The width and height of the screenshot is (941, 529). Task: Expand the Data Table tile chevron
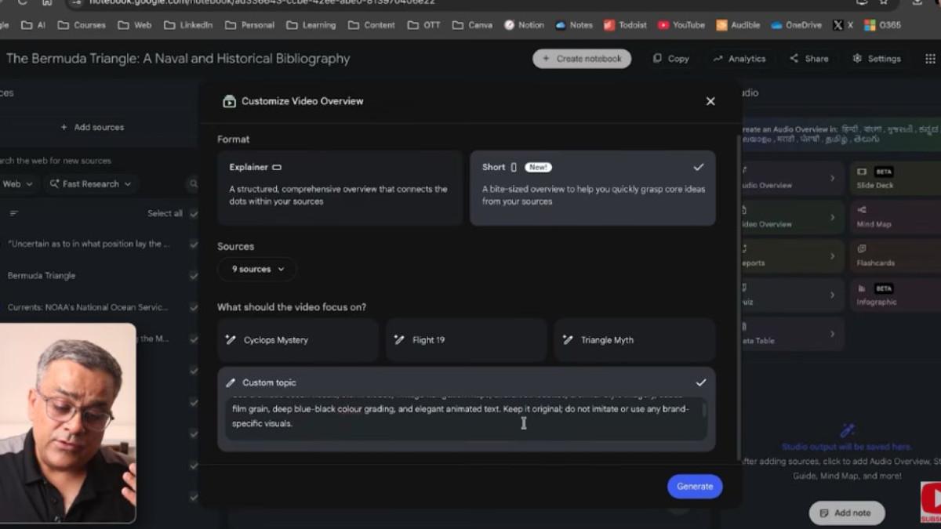[x=832, y=333]
